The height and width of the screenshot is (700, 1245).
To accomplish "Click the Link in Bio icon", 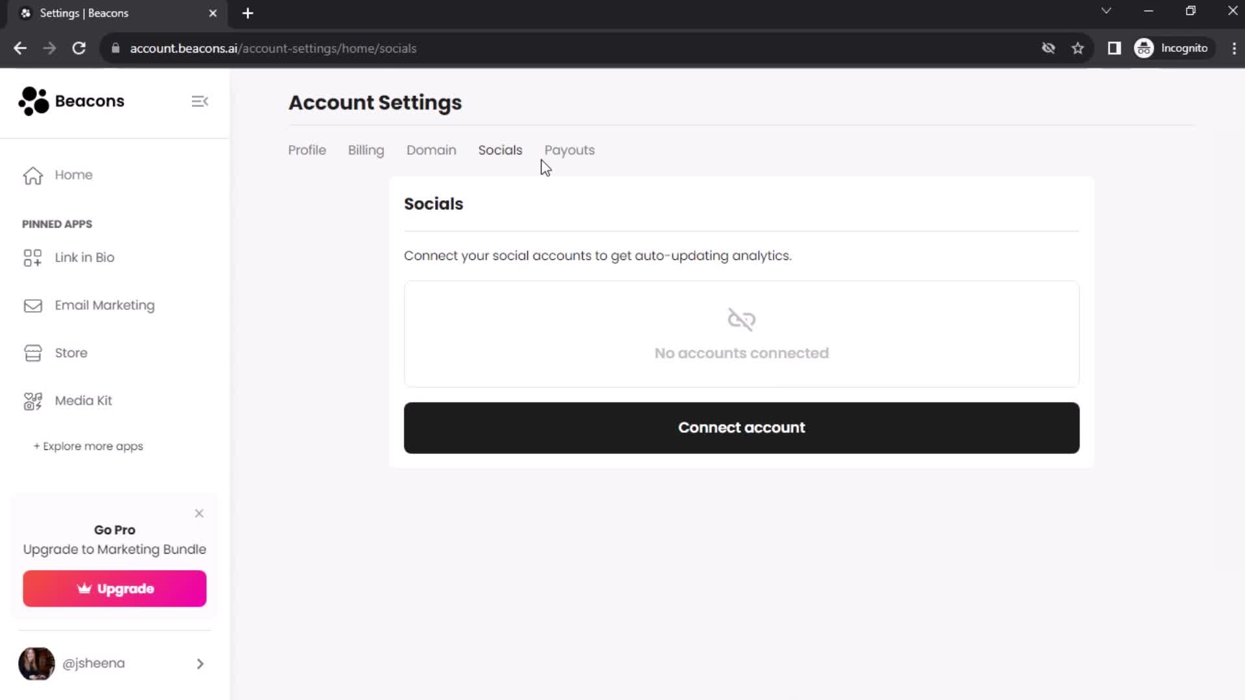I will pos(32,257).
